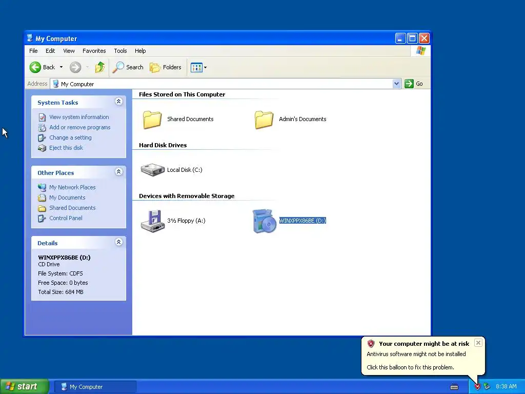Click the Start button

point(24,386)
